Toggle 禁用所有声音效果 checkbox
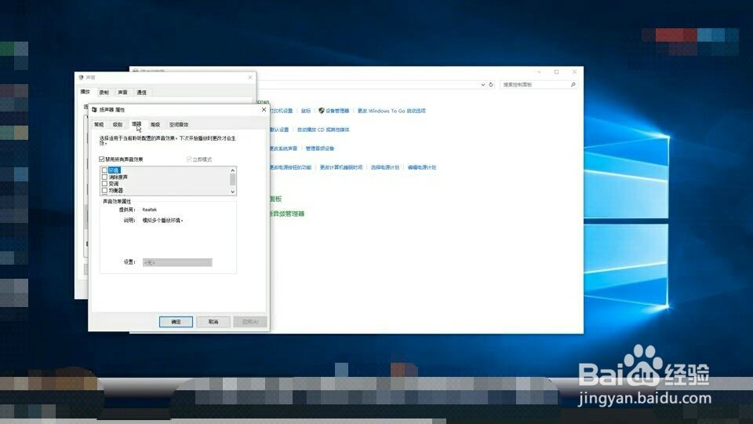753x424 pixels. click(102, 159)
